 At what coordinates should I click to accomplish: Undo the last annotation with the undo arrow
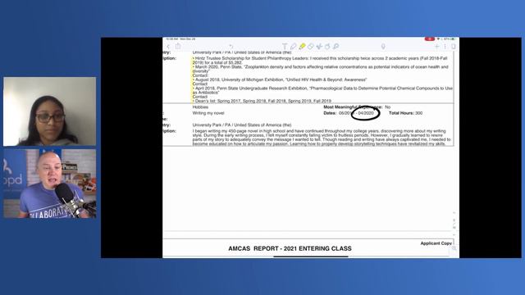231,47
